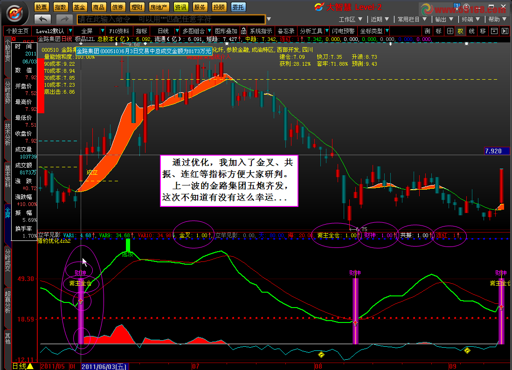Click the window-panel icon next to 移
The width and height of the screenshot is (512, 370).
494,31
